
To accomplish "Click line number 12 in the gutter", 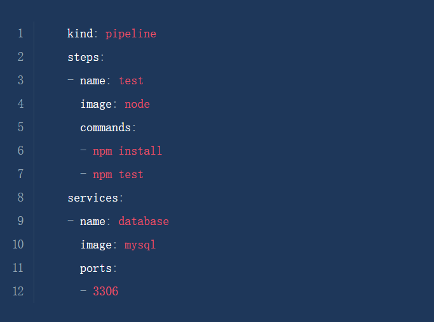I will click(18, 292).
